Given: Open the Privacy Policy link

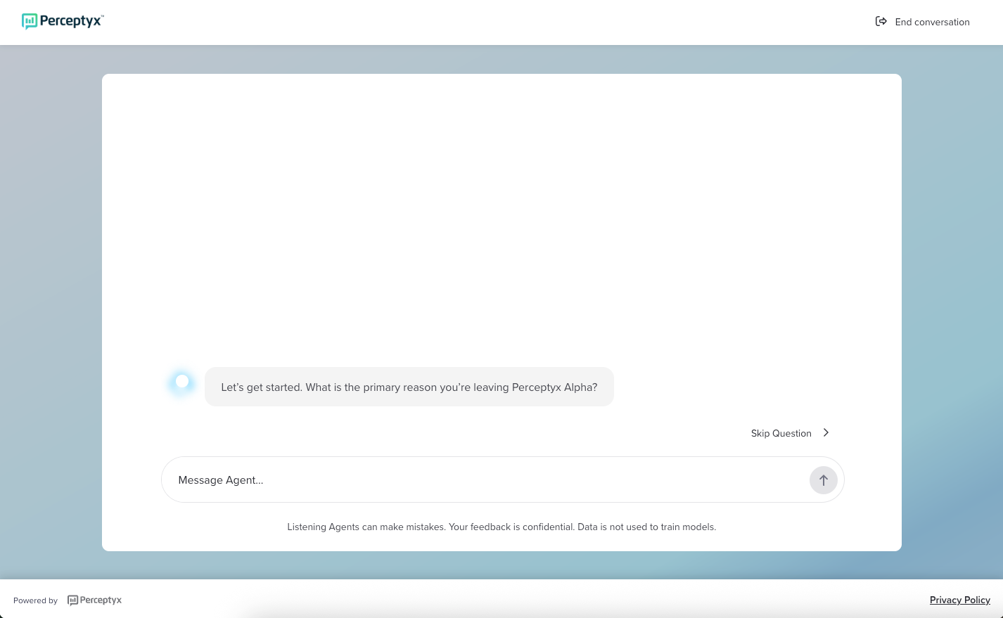Looking at the screenshot, I should coord(960,600).
